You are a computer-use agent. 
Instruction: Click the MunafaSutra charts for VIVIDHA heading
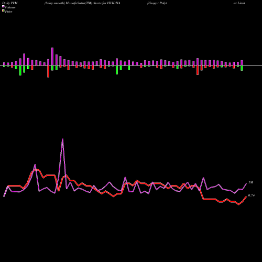pos(82,3)
